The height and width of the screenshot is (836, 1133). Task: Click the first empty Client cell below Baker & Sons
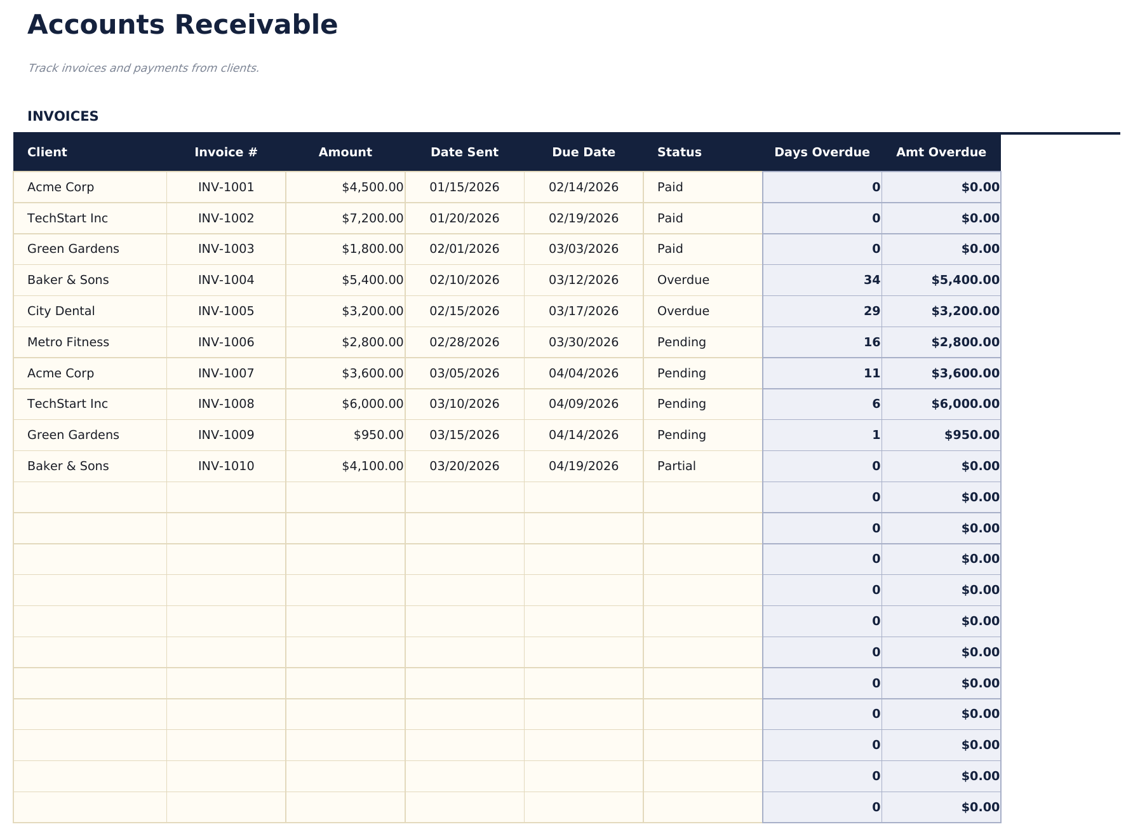[x=89, y=497]
